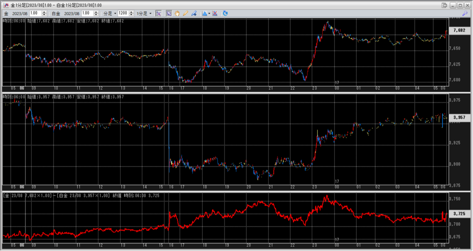
Task: Click the 金 multiplier field showing 1.00
Action: [x=35, y=13]
